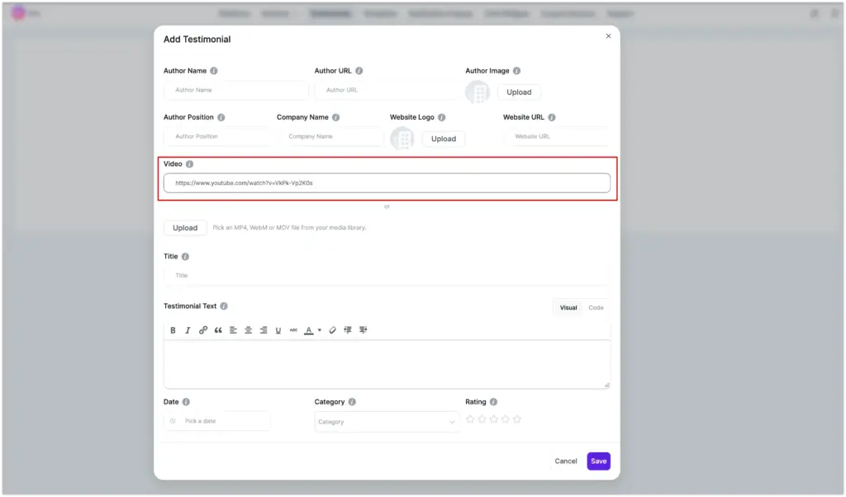Set rating to two stars

click(x=482, y=419)
